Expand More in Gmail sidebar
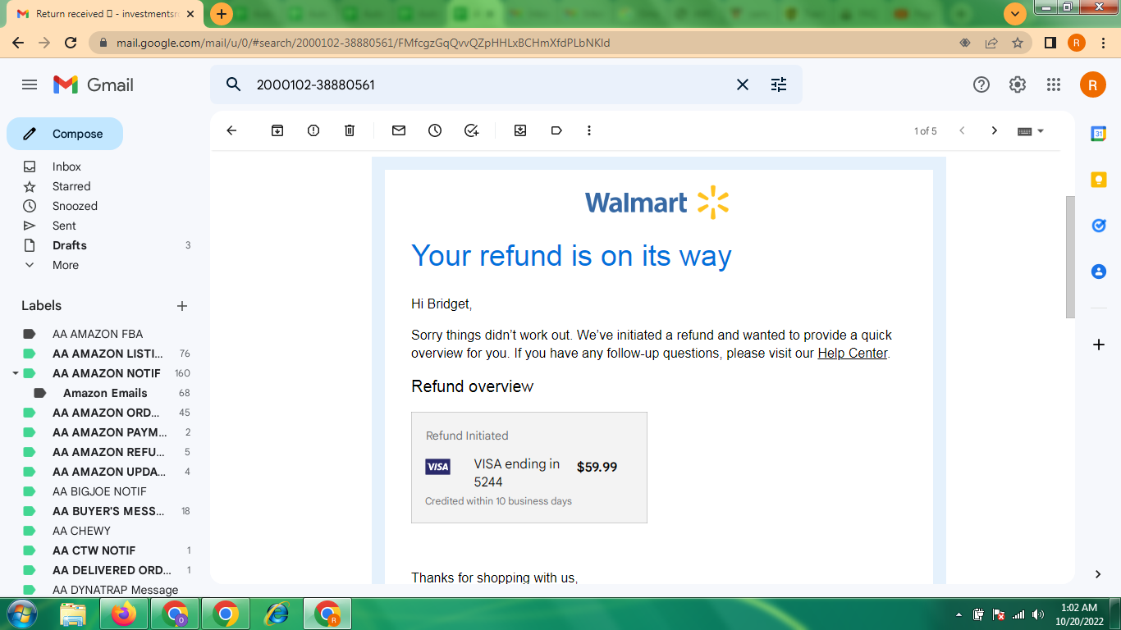1121x630 pixels. click(66, 265)
